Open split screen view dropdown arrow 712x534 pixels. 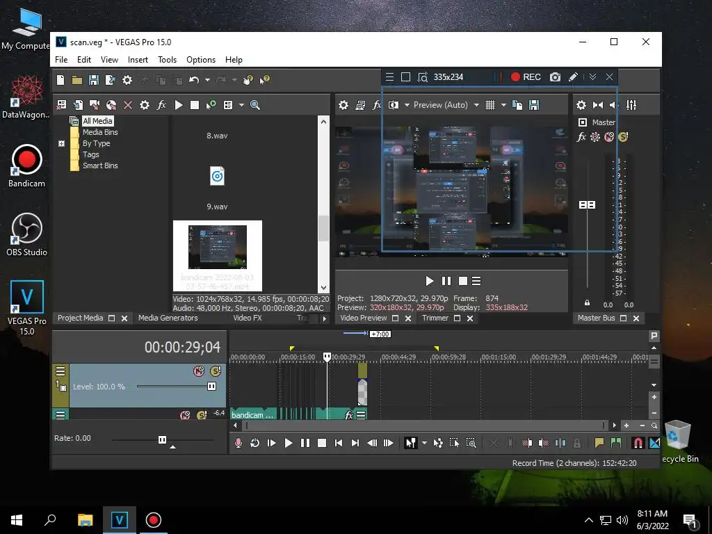tap(407, 106)
